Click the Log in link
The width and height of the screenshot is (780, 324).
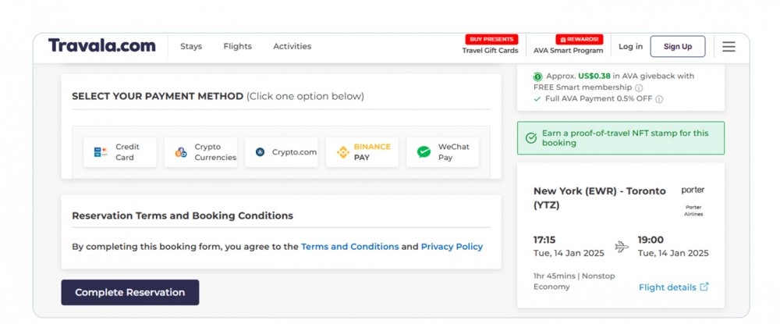click(x=631, y=47)
